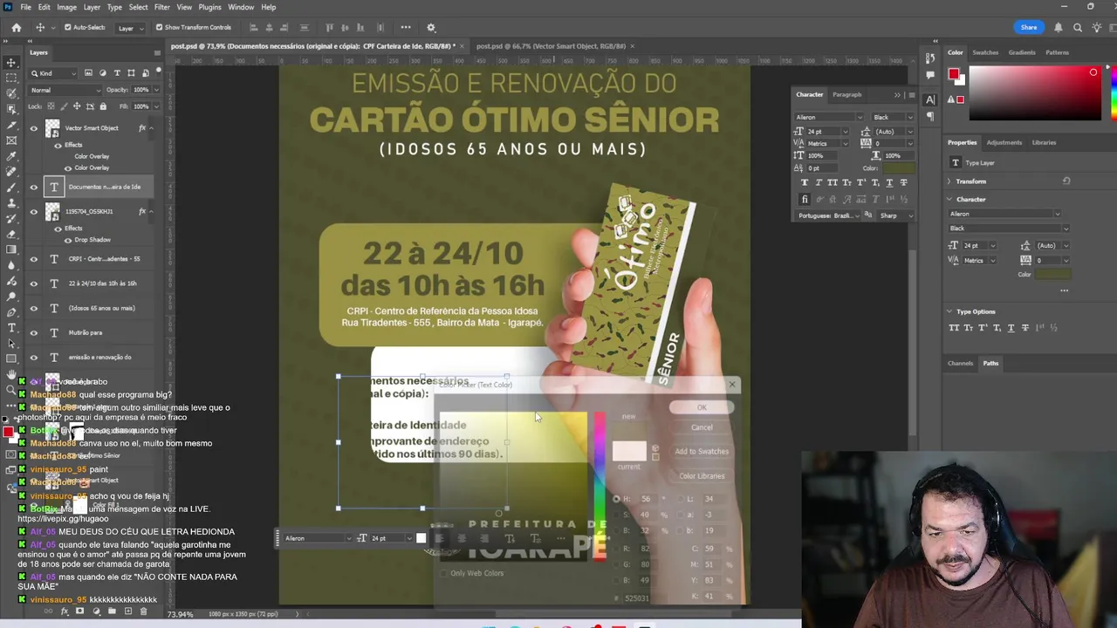Click OK in Color Picker dialog
This screenshot has width=1117, height=628.
pos(702,407)
